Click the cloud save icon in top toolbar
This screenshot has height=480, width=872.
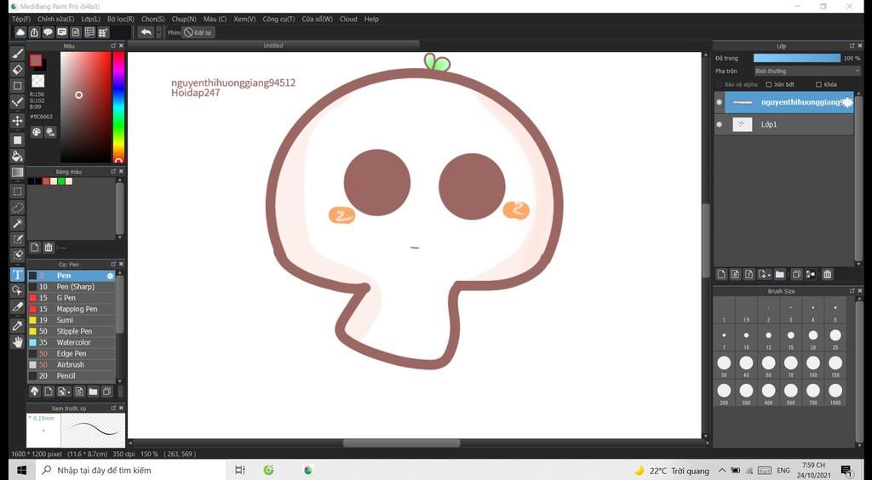20,32
